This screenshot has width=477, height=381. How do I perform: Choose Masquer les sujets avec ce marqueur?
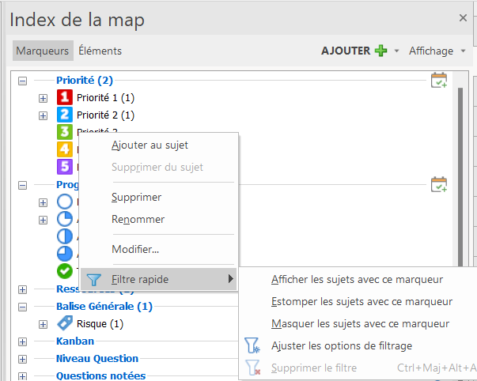click(x=360, y=323)
